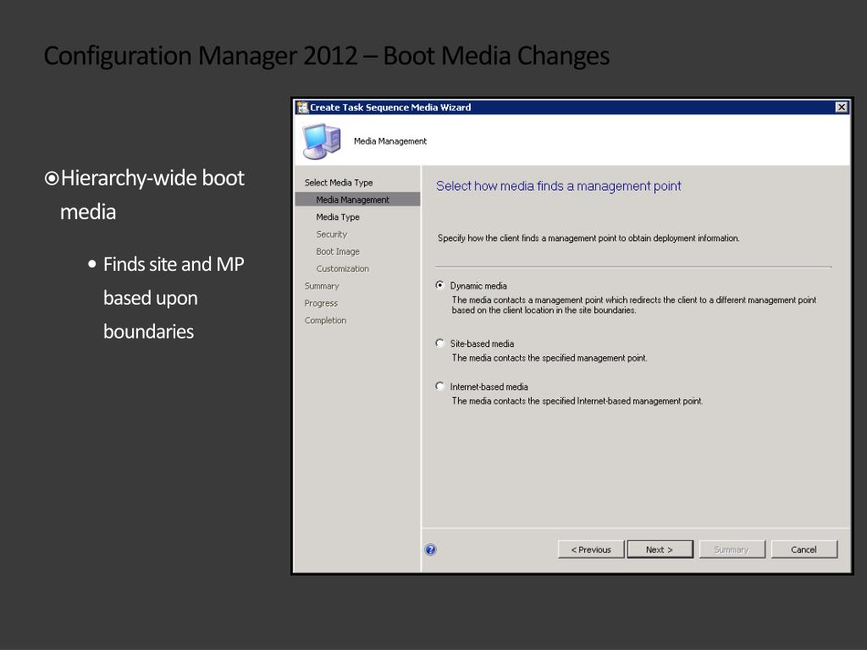Cancel the media wizard

coord(804,549)
